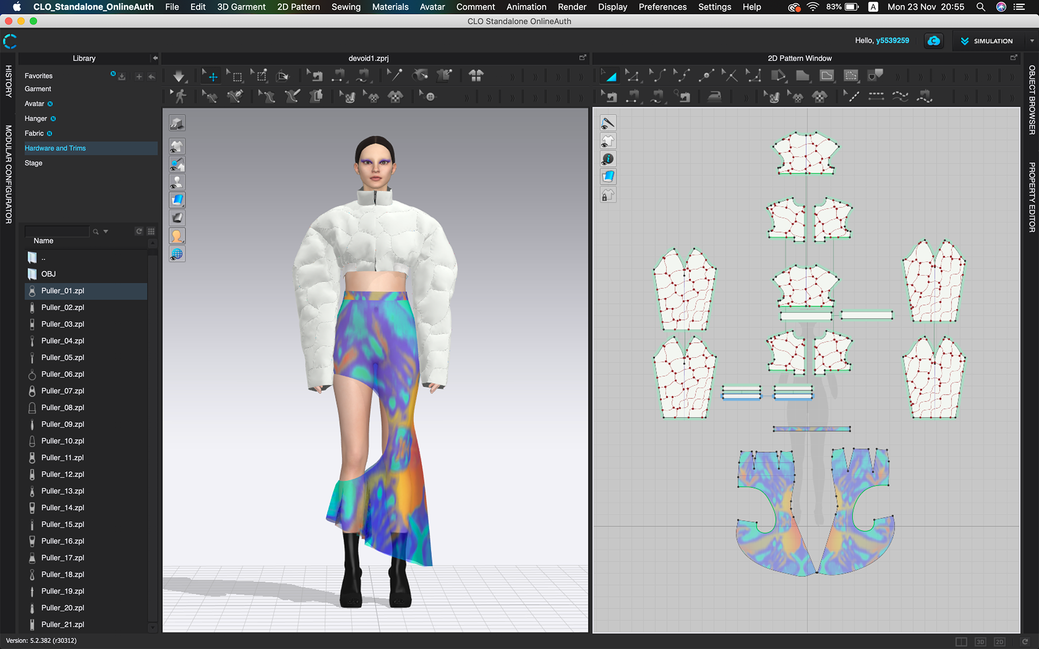The image size is (1039, 649).
Task: Expand the PROPERTY EDITOR side panel
Action: 1032,197
